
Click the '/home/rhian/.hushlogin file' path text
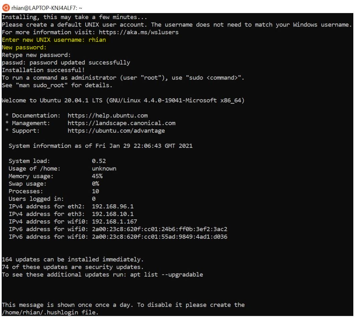(x=50, y=312)
